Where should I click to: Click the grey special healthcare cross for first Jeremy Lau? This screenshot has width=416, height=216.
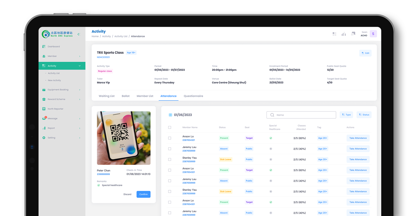point(271,149)
